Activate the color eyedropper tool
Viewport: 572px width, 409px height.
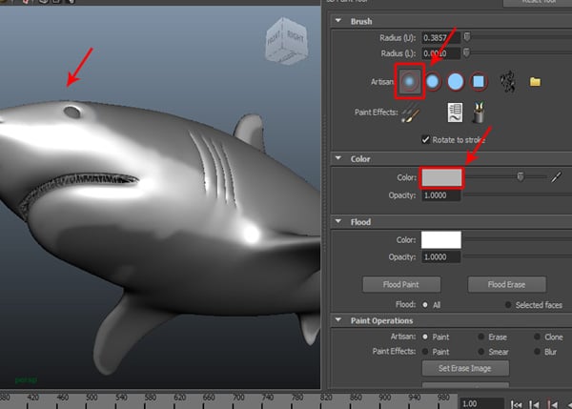(556, 177)
